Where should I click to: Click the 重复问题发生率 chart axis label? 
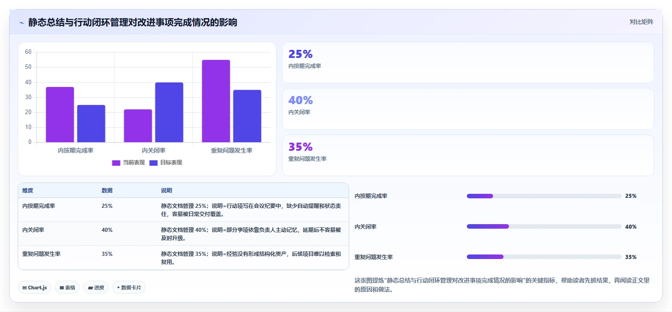coord(232,150)
